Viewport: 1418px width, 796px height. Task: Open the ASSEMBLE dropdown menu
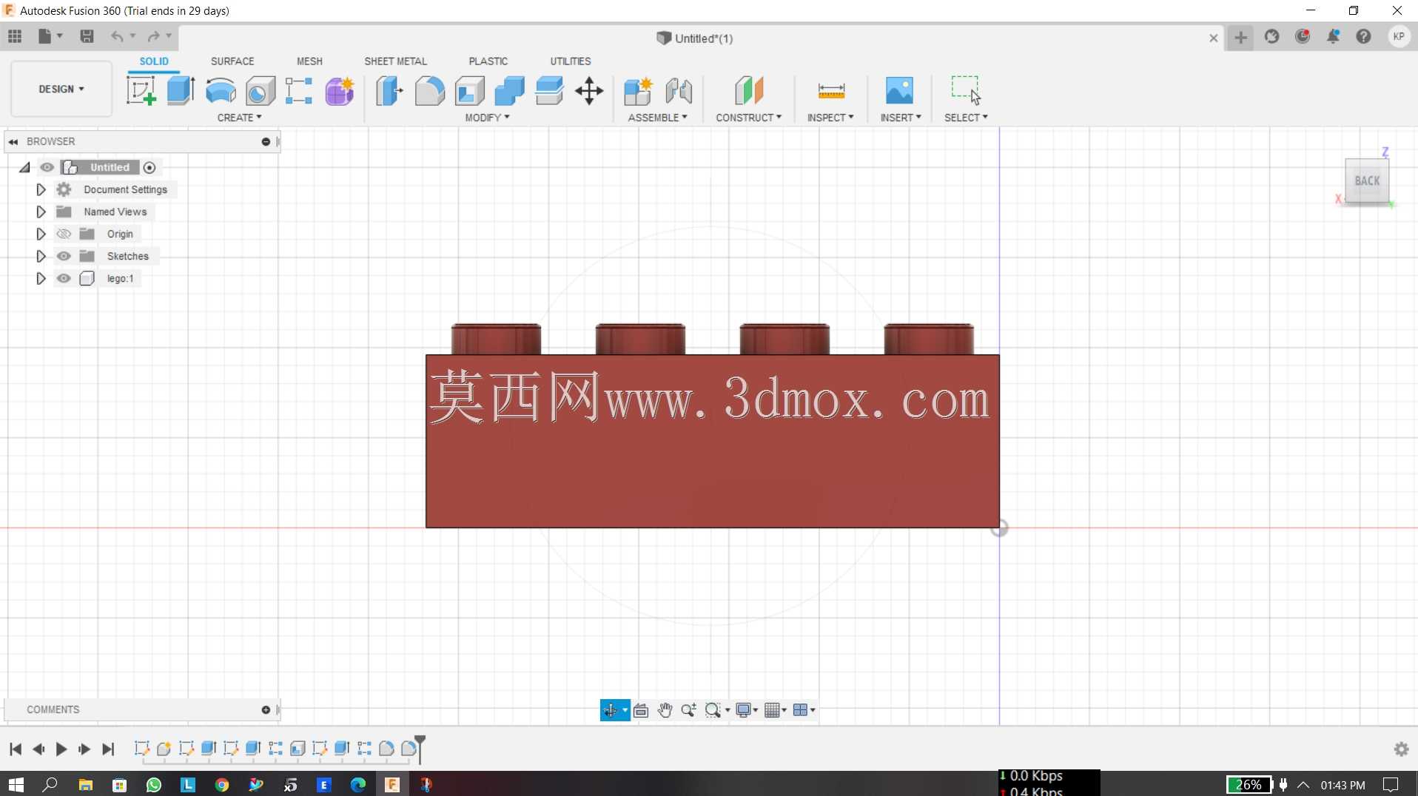click(x=657, y=118)
